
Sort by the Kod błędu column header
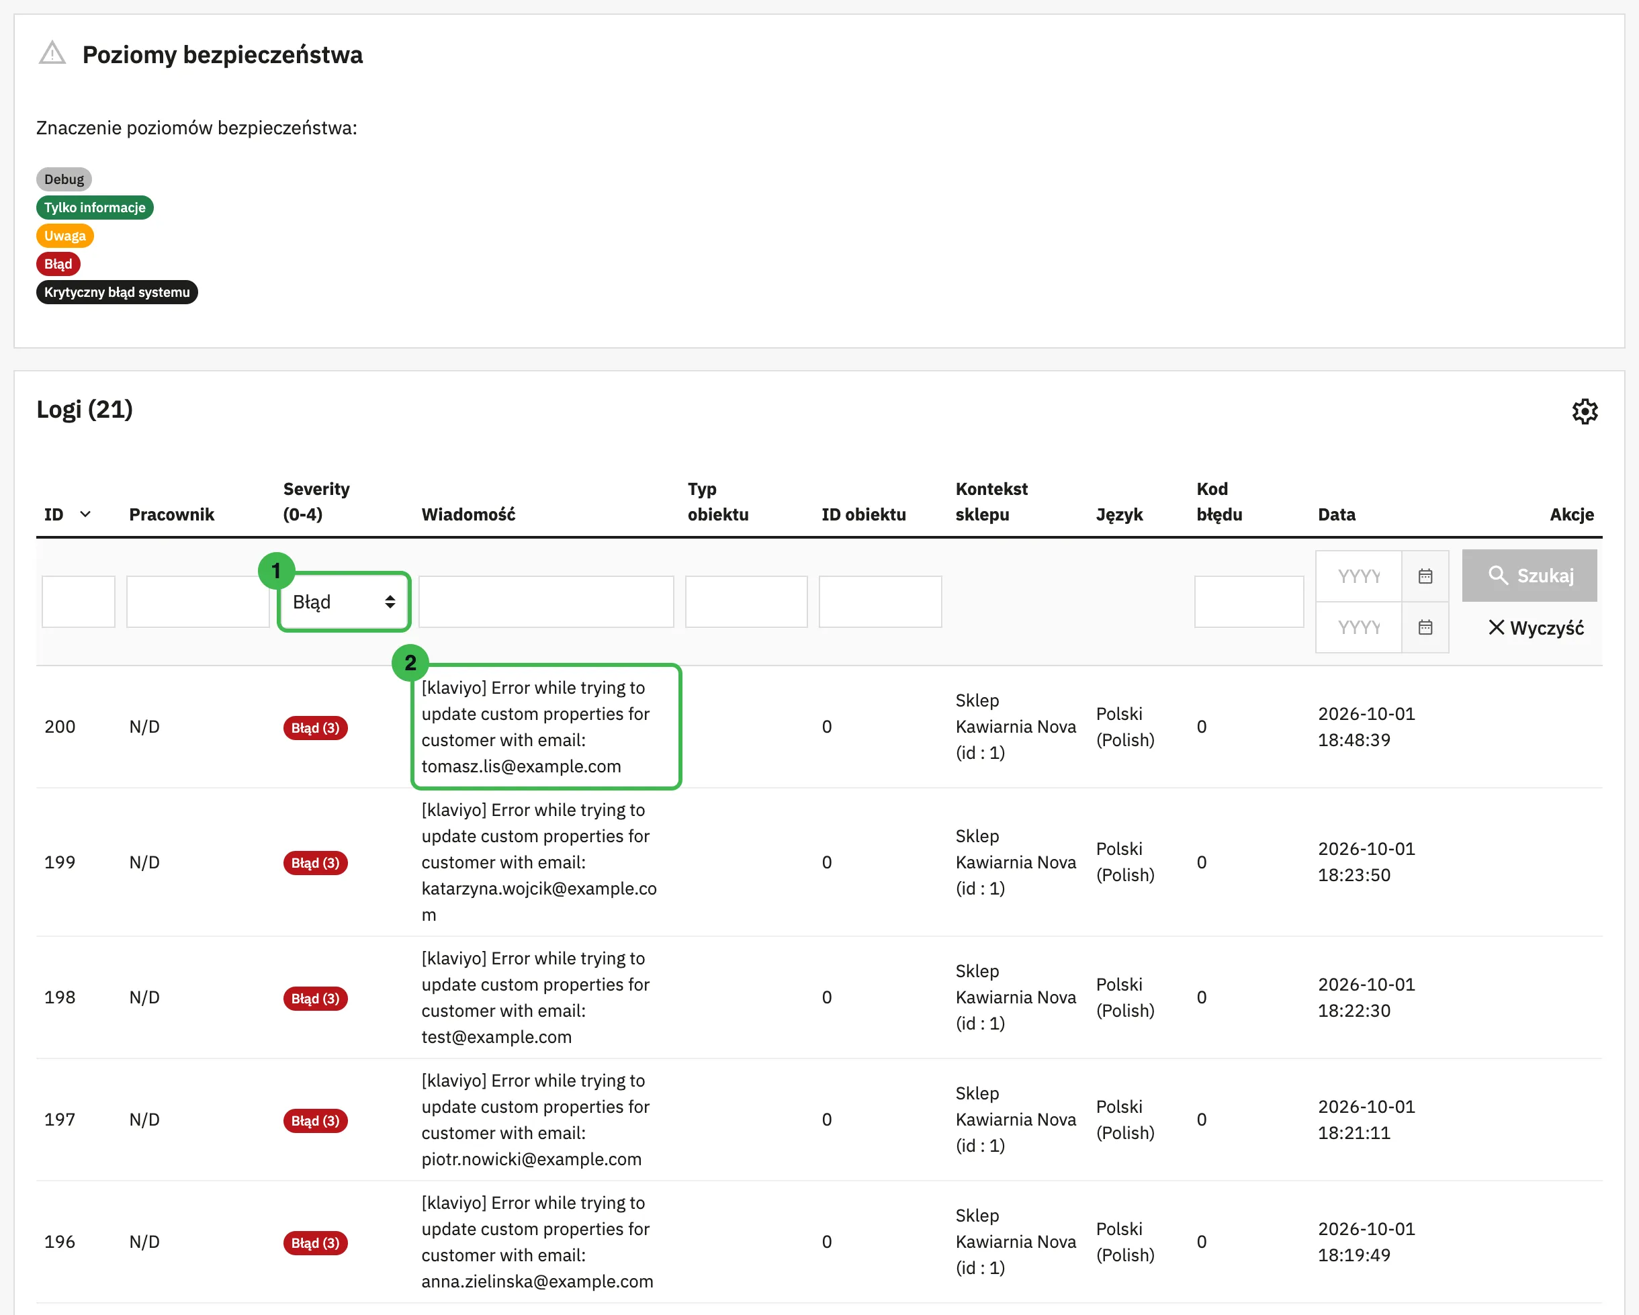(x=1219, y=502)
